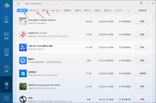Image resolution: width=156 pixels, height=103 pixels.
Task: Click the 应用商店 Microsoft Store icon
Action: click(x=23, y=73)
